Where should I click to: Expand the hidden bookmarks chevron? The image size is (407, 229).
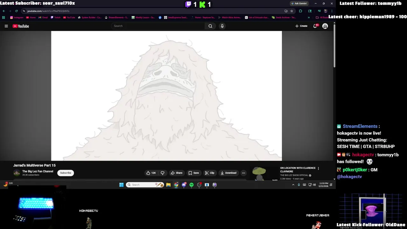(308, 17)
